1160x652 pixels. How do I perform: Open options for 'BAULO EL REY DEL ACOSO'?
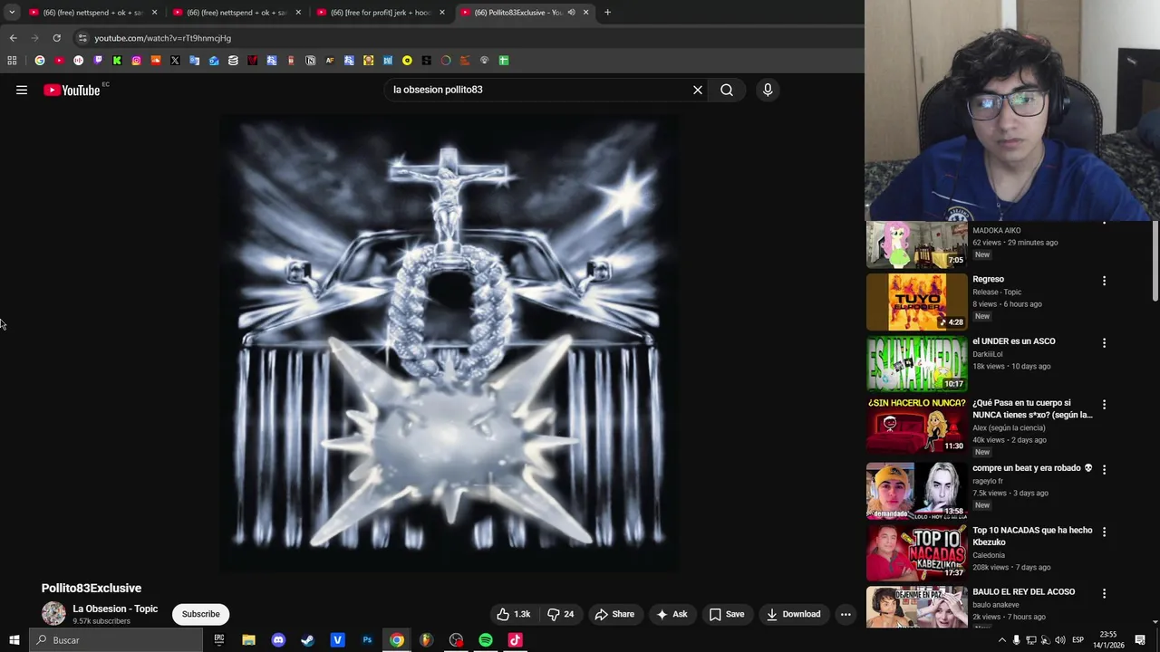1104,593
